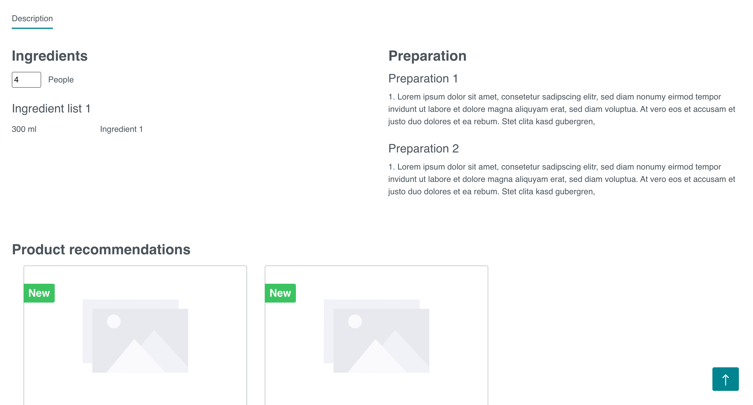The width and height of the screenshot is (753, 405).
Task: Select the Preparation 2 subheading
Action: [424, 149]
